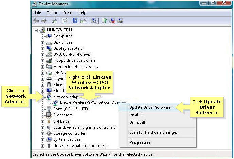Click the Ports (COM & LPT) icon
Viewport: 234px width, 159px height.
[49, 109]
